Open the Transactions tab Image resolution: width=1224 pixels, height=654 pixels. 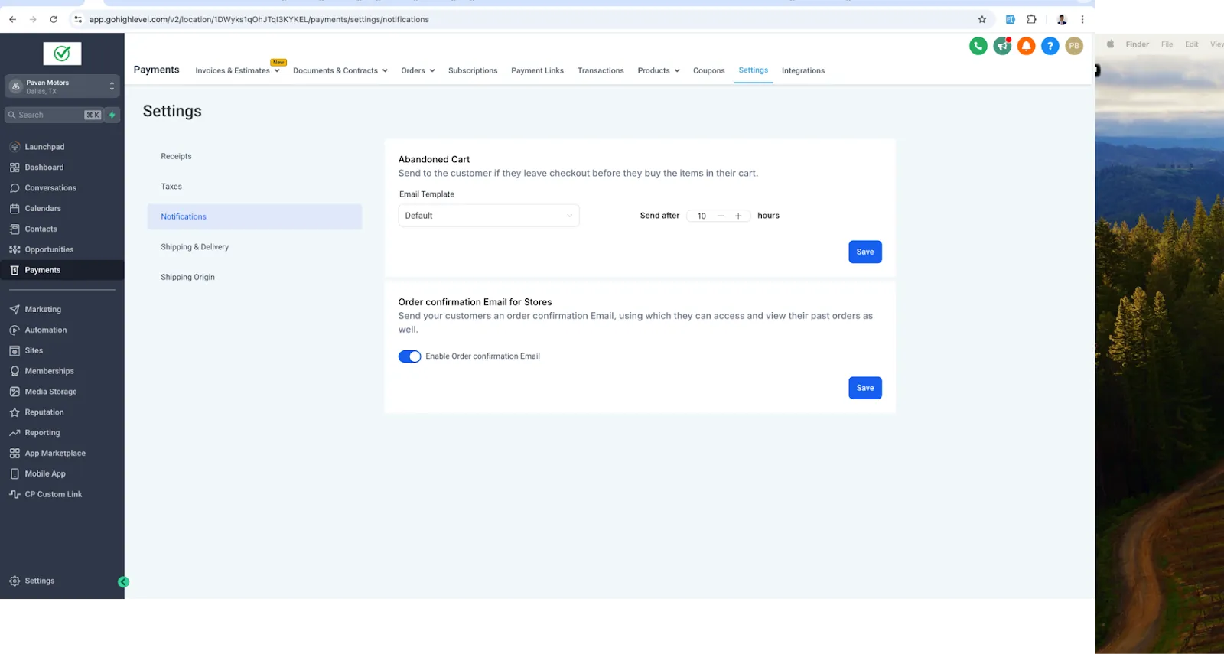(x=601, y=70)
